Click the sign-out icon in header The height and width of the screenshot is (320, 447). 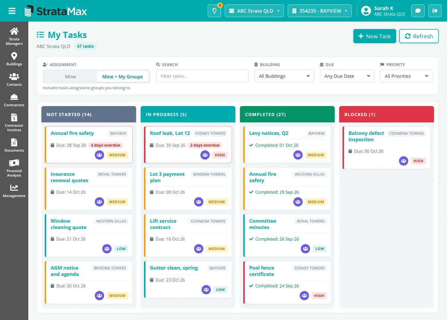(435, 11)
